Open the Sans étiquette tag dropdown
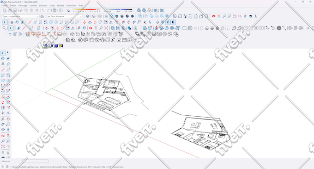This screenshot has height=169, width=314. coord(65,16)
